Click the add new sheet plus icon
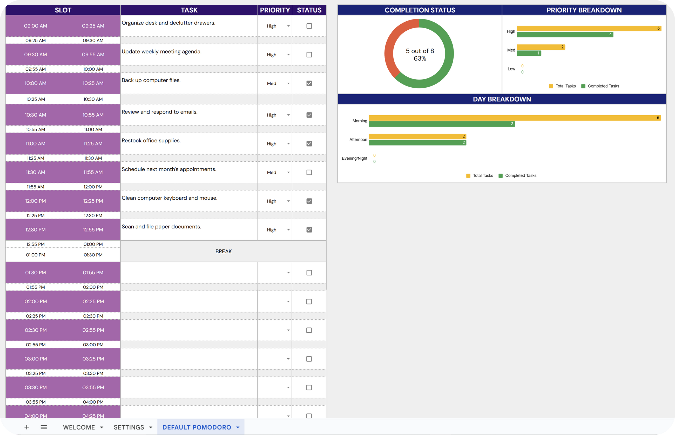 tap(26, 427)
